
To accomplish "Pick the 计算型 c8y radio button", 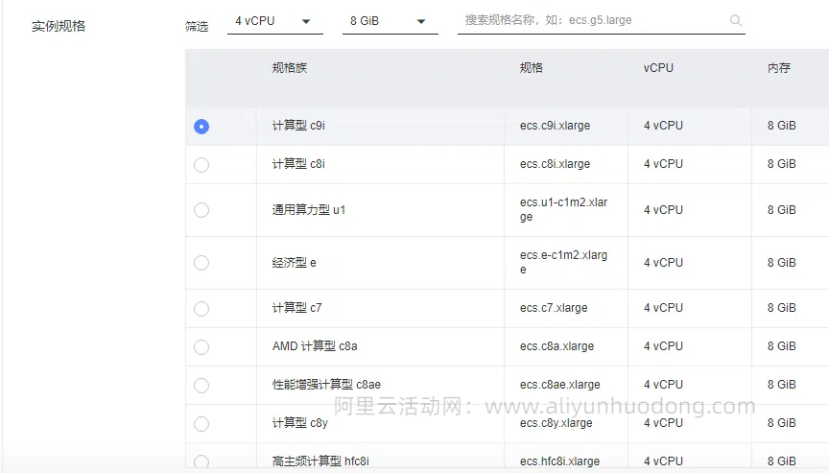I will (201, 424).
